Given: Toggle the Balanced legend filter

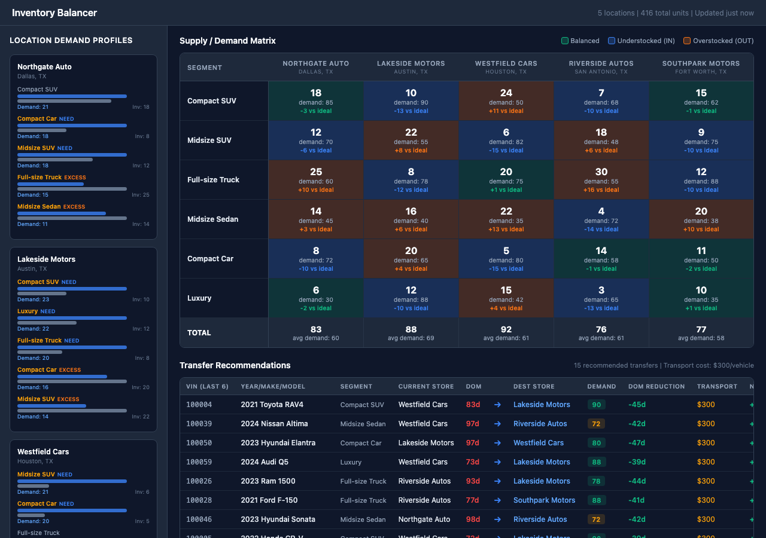Looking at the screenshot, I should point(582,41).
